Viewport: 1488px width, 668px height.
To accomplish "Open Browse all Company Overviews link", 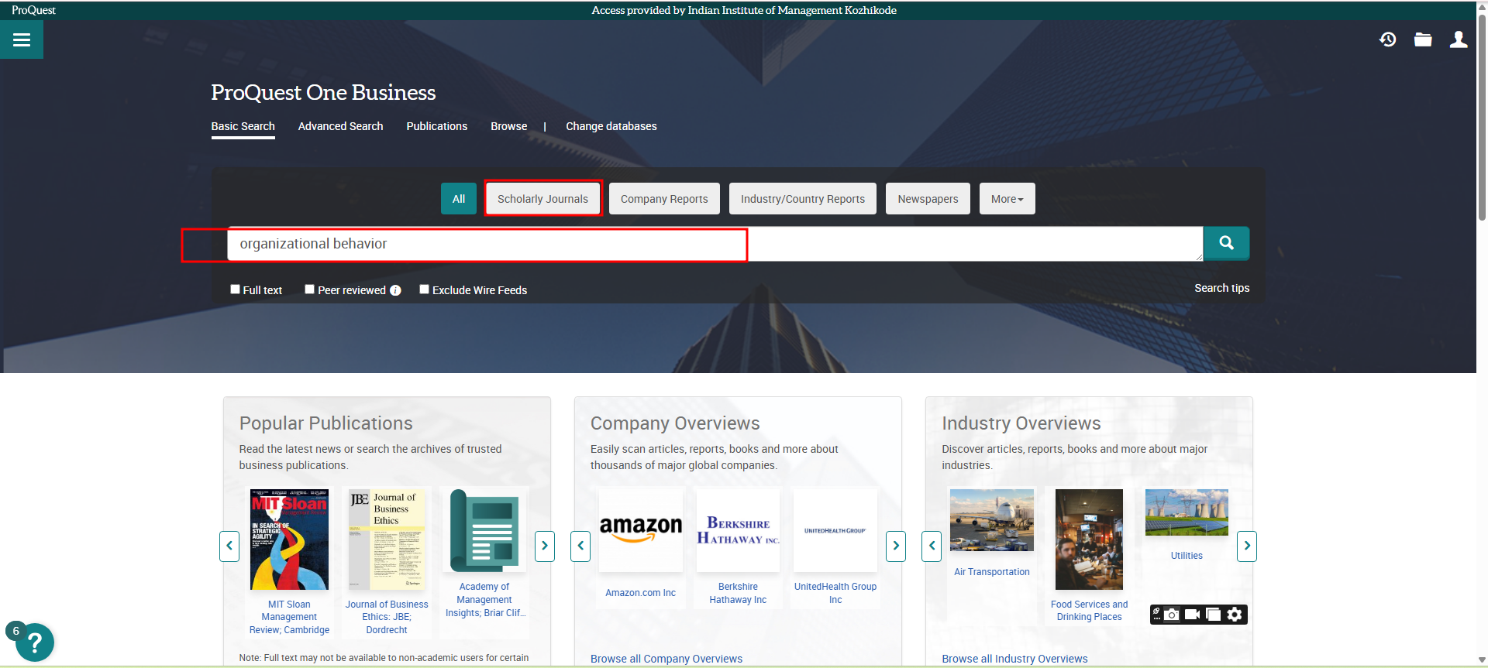I will (666, 659).
